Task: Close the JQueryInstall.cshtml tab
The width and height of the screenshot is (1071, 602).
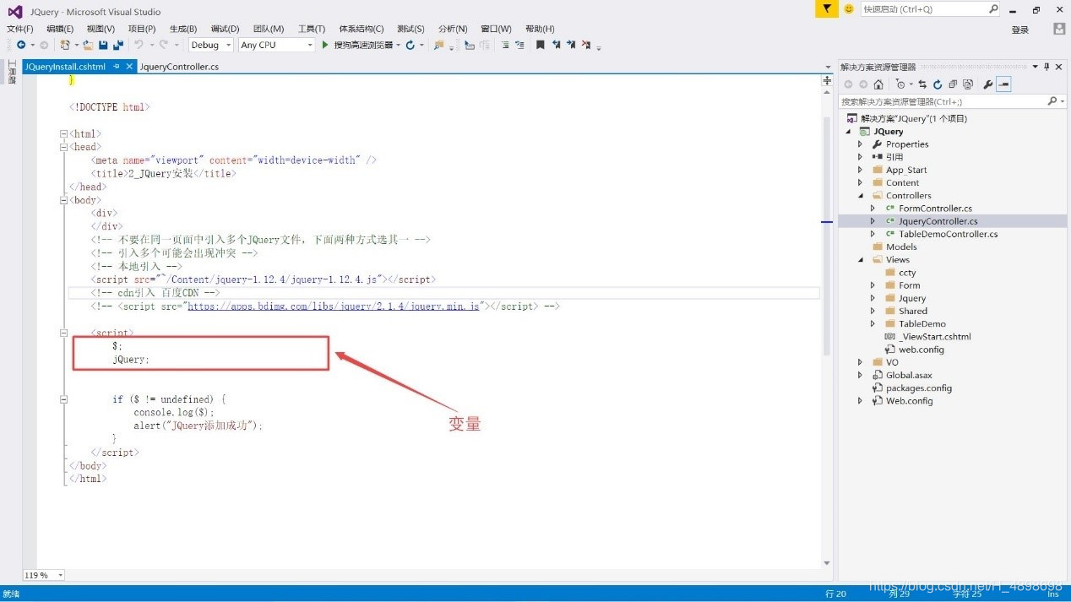Action: pos(129,66)
